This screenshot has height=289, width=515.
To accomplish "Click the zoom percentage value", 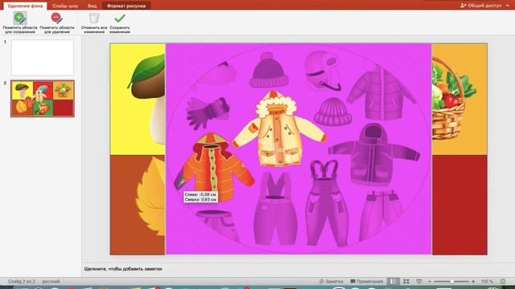I will 487,282.
